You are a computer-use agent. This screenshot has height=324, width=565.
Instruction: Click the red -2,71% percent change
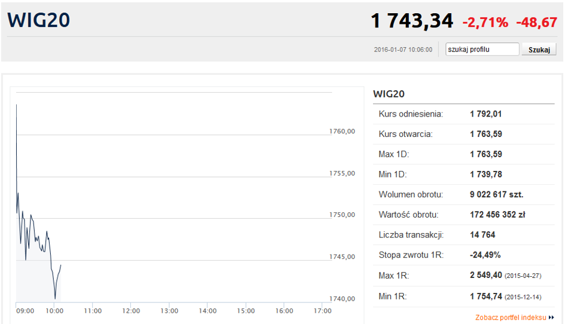click(485, 23)
